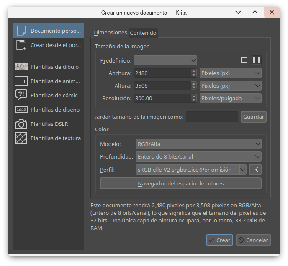
Task: Switch to the Dimensiones tab
Action: tap(110, 32)
